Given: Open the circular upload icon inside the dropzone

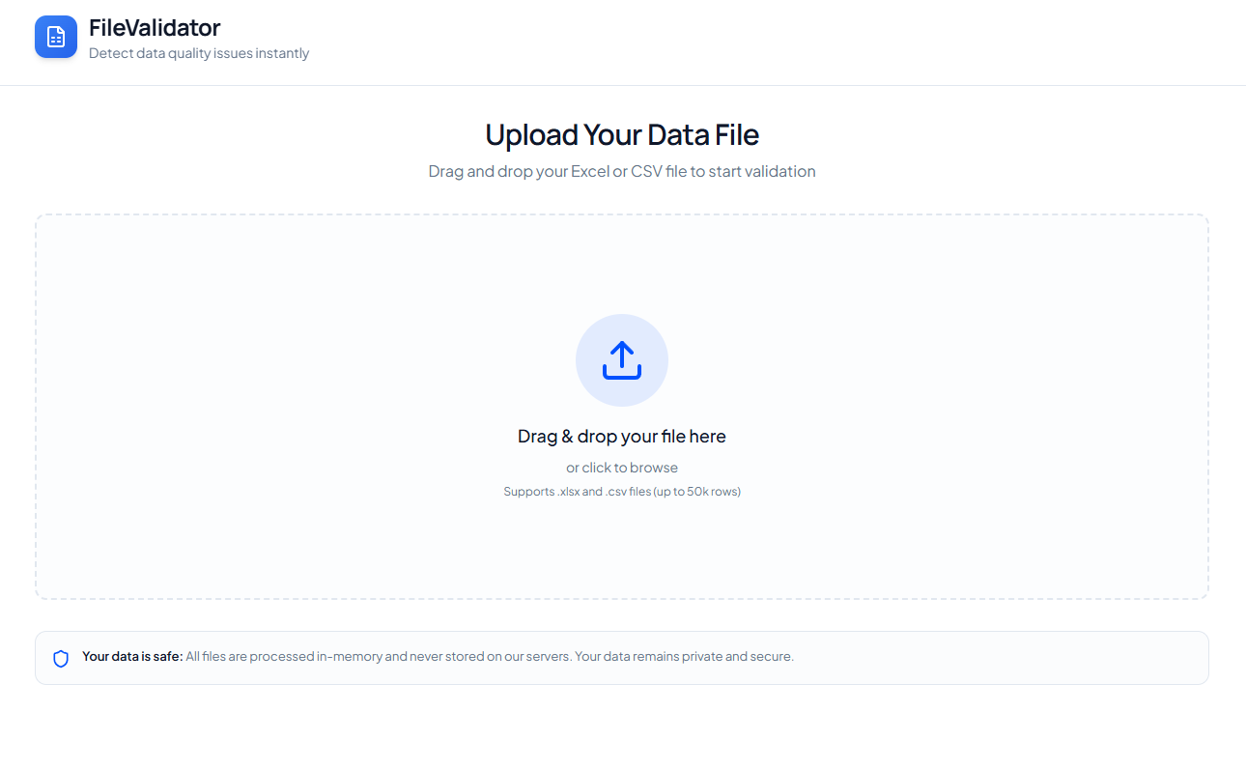Looking at the screenshot, I should [621, 359].
